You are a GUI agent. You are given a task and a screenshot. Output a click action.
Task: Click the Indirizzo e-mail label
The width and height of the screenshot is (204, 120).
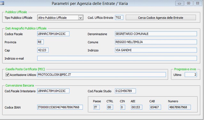[x=14, y=58]
